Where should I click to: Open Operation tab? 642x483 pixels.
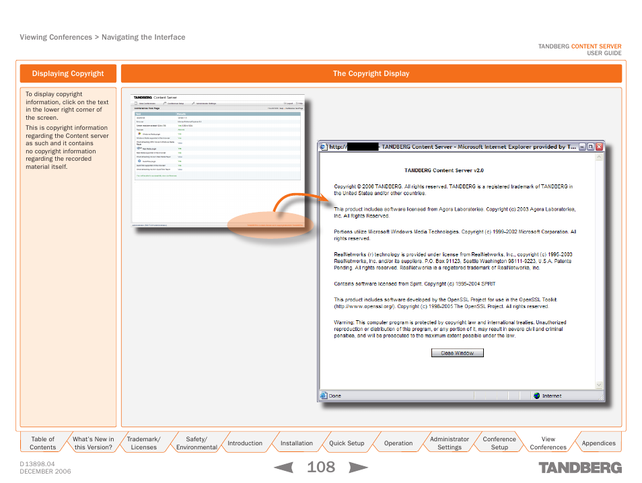398,443
